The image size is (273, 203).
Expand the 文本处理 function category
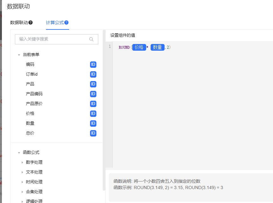(22, 172)
